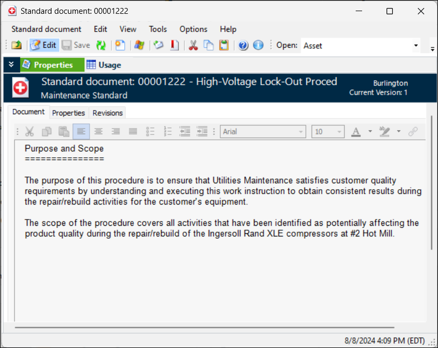Open the Standard document menu

point(46,29)
